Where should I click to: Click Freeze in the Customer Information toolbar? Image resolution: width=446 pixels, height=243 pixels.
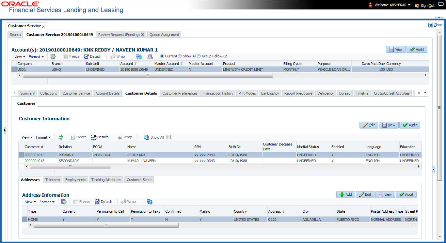tap(78, 137)
